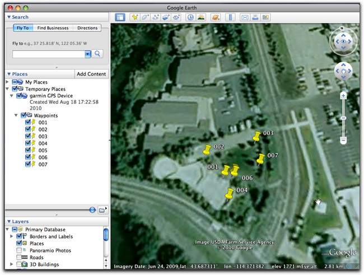364x275 pixels.
Task: Click the Print toolbar icon
Action: (x=256, y=17)
